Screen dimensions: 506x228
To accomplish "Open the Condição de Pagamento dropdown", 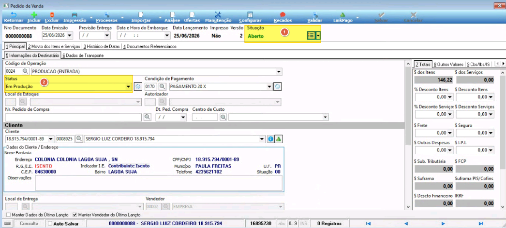I will click(x=269, y=86).
